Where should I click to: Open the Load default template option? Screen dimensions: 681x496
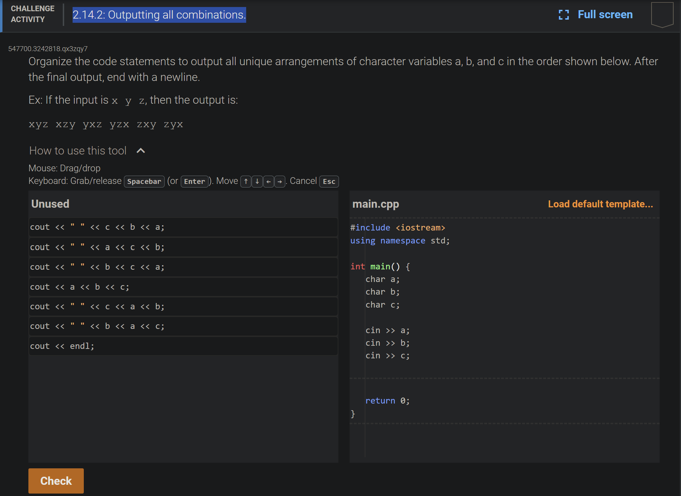[x=600, y=204]
